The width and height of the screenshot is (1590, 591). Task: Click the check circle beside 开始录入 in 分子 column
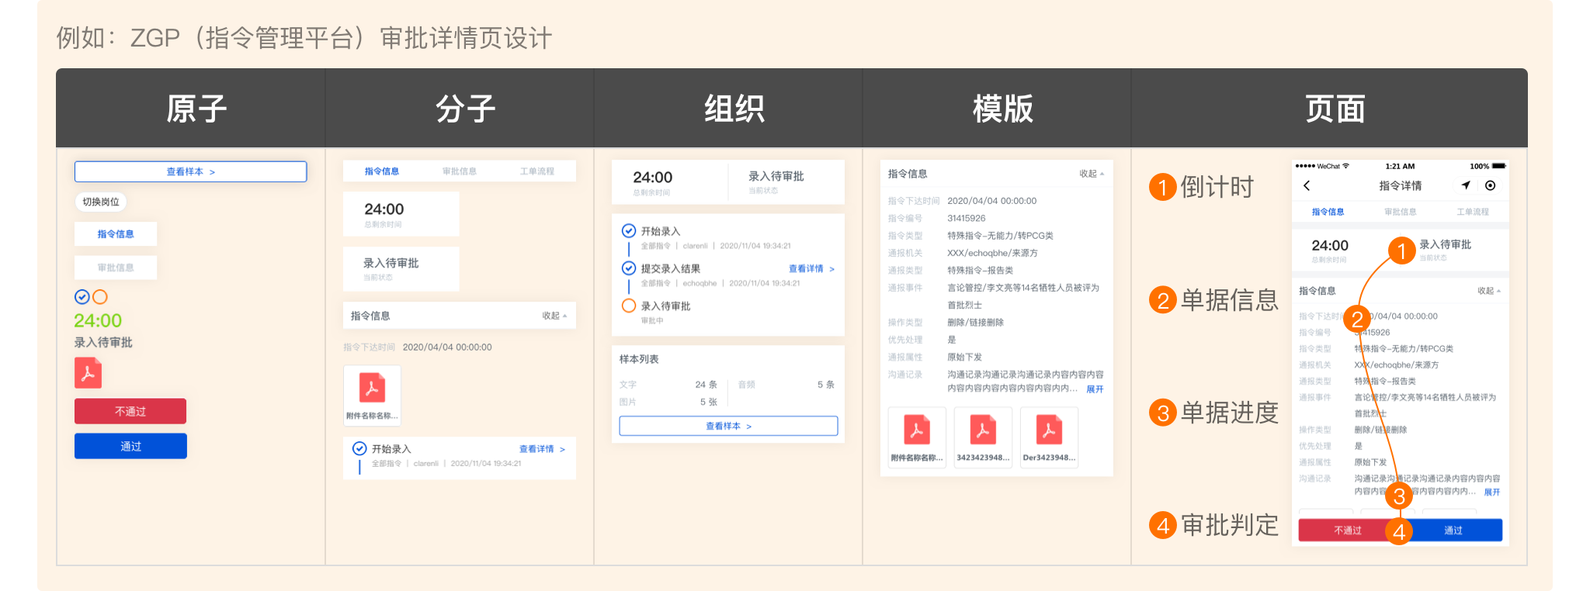(x=359, y=448)
